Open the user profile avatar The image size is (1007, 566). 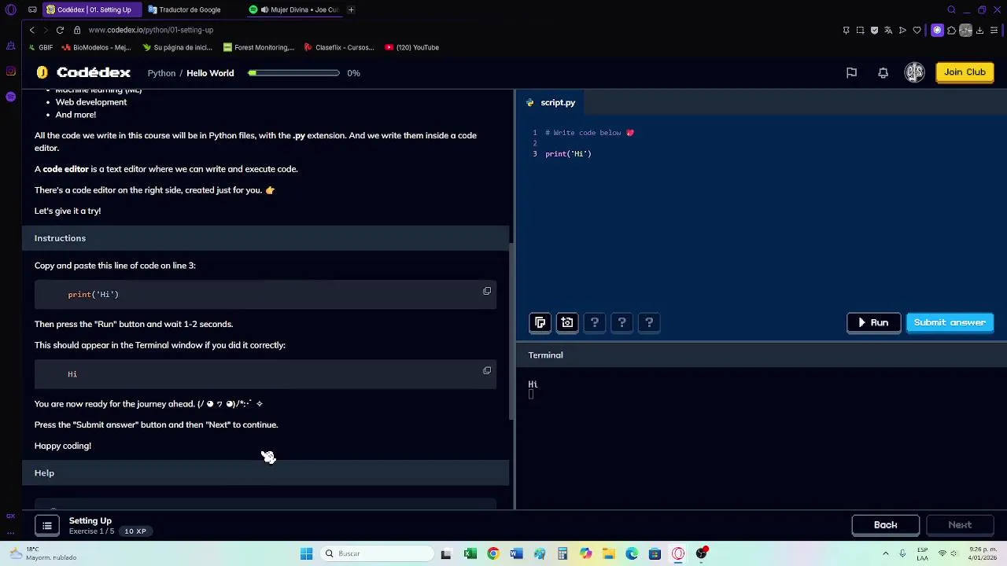coord(914,72)
